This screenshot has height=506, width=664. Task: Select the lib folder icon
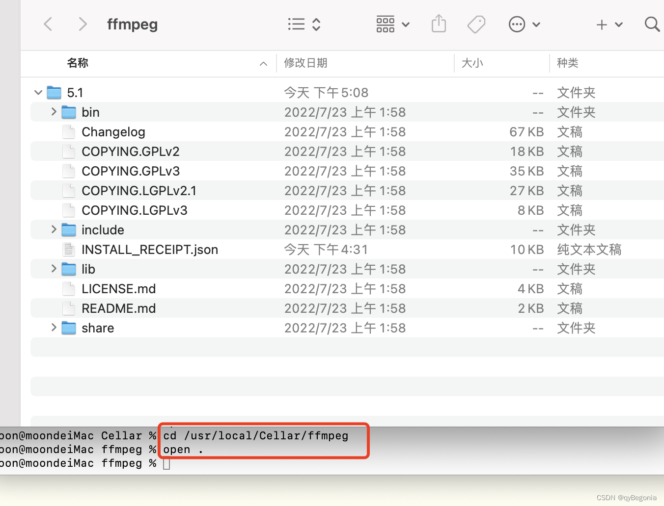click(x=69, y=269)
